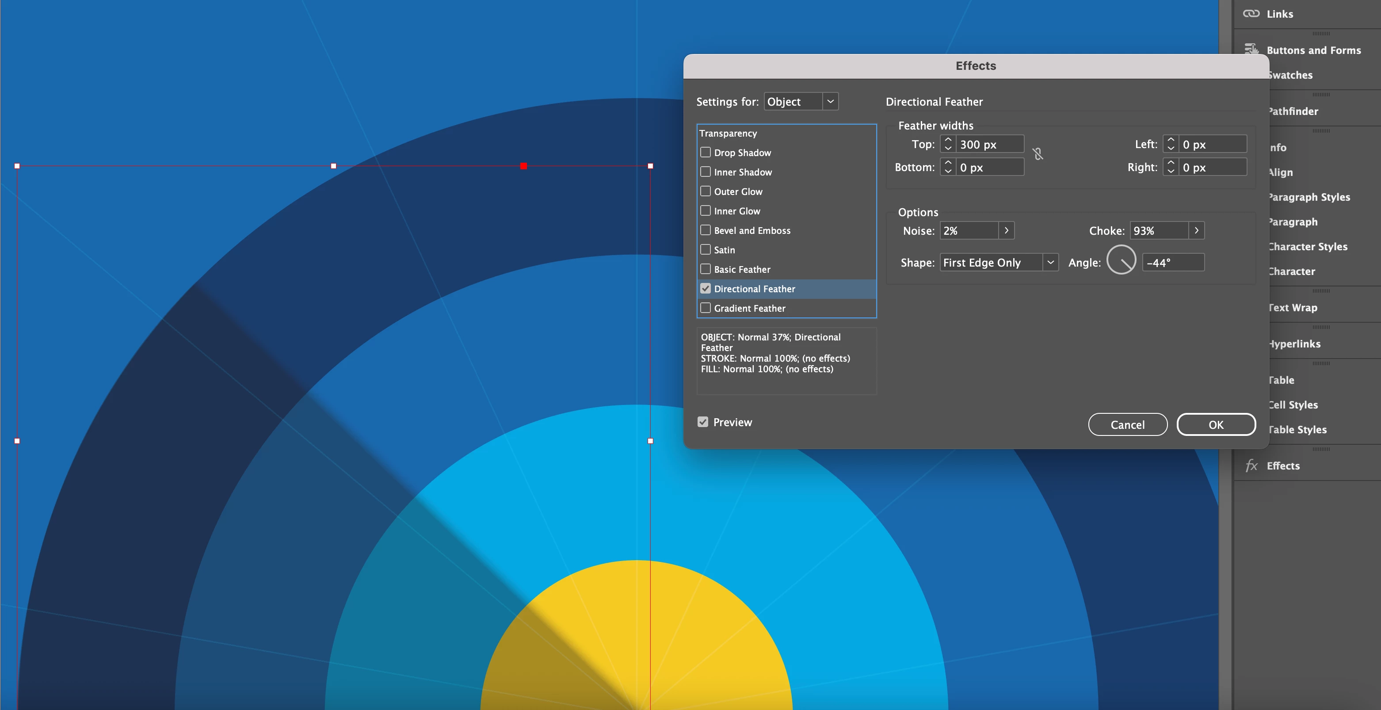Expand the Choke slider arrow
This screenshot has width=1381, height=710.
1197,231
